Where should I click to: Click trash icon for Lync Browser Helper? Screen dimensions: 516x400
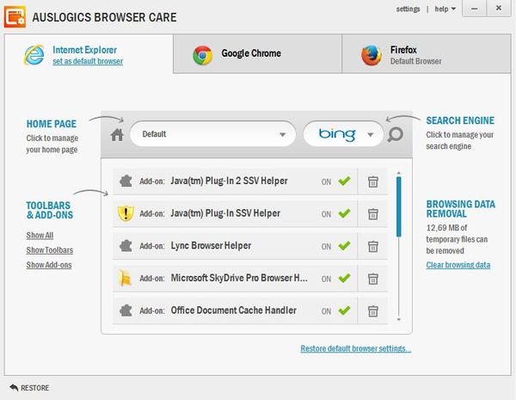pos(373,246)
